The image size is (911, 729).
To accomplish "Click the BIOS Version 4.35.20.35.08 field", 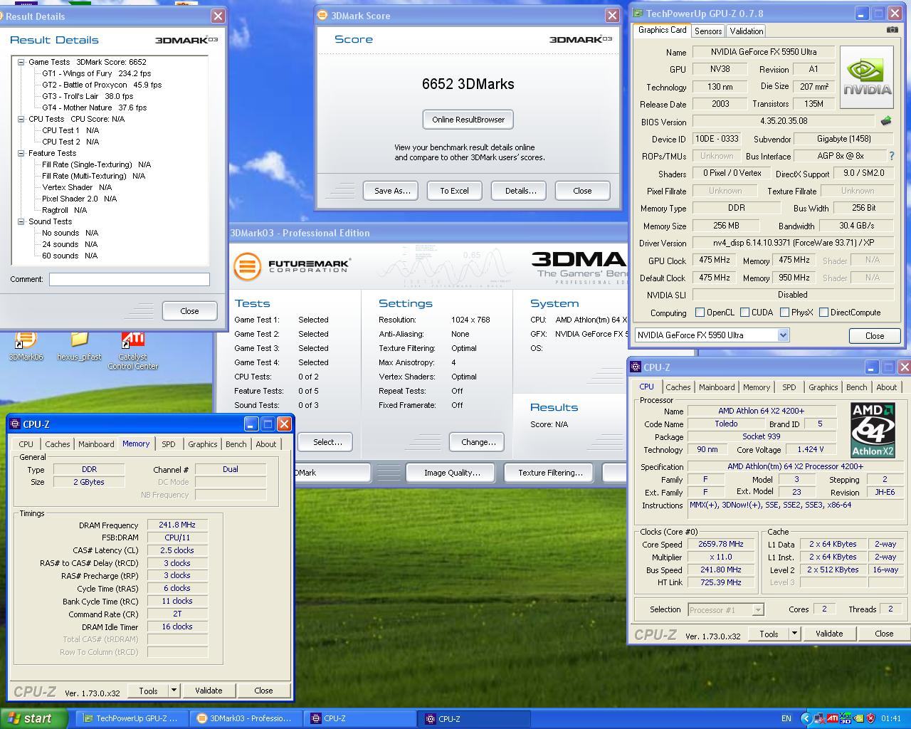I will click(x=784, y=122).
